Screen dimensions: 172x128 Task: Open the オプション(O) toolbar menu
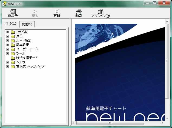[x=100, y=13]
